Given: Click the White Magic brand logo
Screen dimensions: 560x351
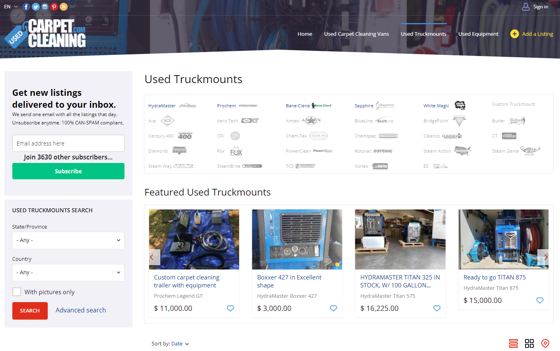Looking at the screenshot, I should click(460, 105).
